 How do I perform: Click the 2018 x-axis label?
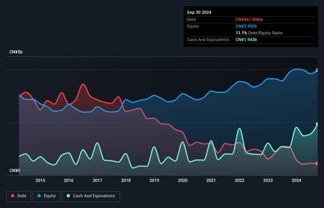(x=126, y=181)
